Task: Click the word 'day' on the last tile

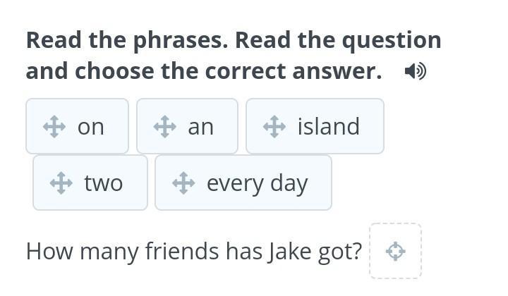Action: coord(289,183)
